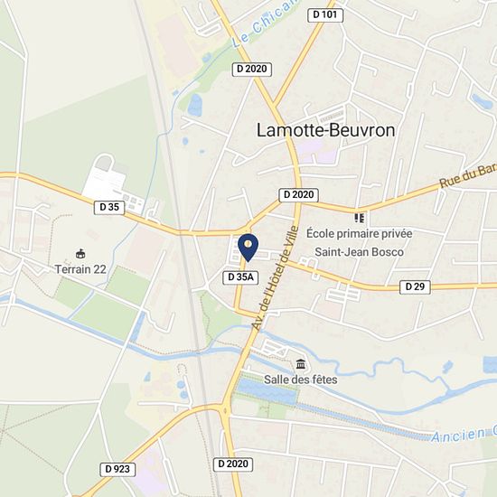This screenshot has height=497, width=497.
Task: Click the Terrain 22 text label
Action: [x=80, y=269]
